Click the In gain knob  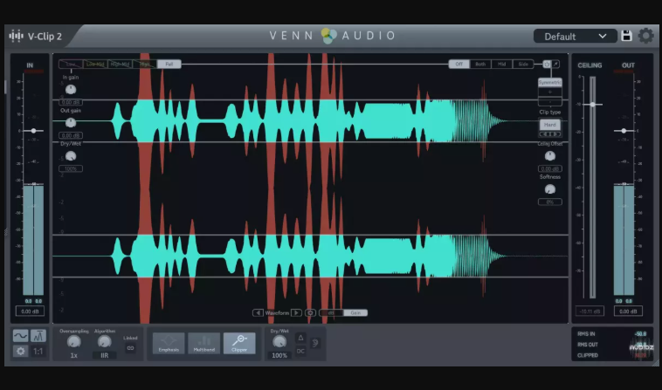click(71, 89)
